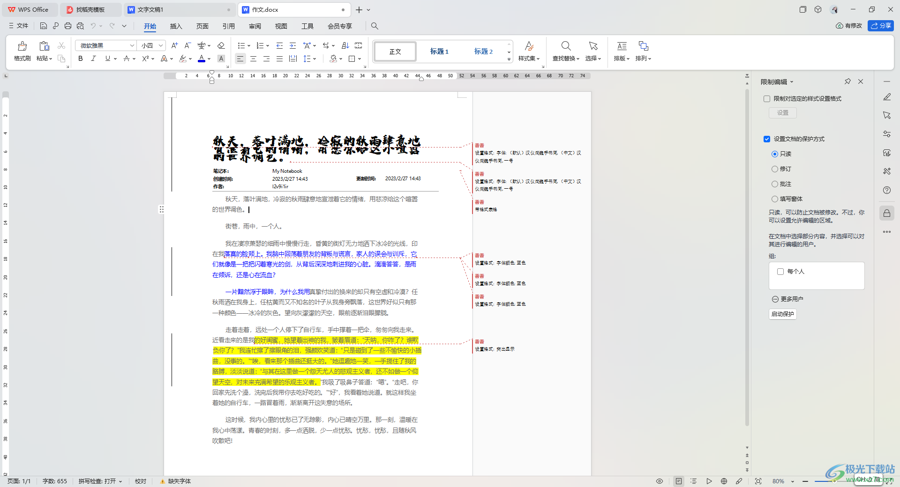The width and height of the screenshot is (900, 487).
Task: Check the 每个人 group checkbox
Action: click(x=780, y=272)
